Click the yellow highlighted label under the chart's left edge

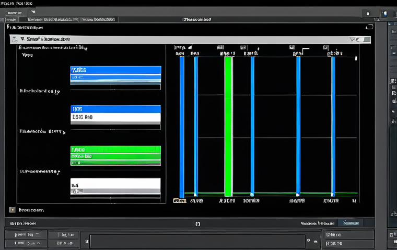click(x=180, y=201)
